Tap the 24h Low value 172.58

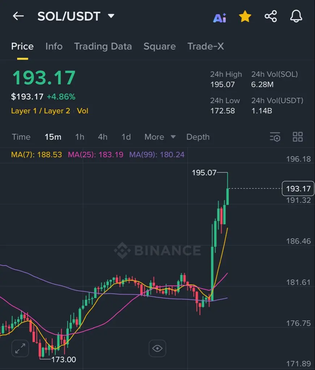point(222,111)
